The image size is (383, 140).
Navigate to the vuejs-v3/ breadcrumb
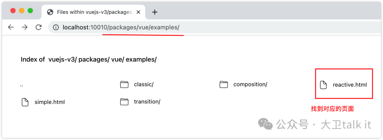point(63,60)
